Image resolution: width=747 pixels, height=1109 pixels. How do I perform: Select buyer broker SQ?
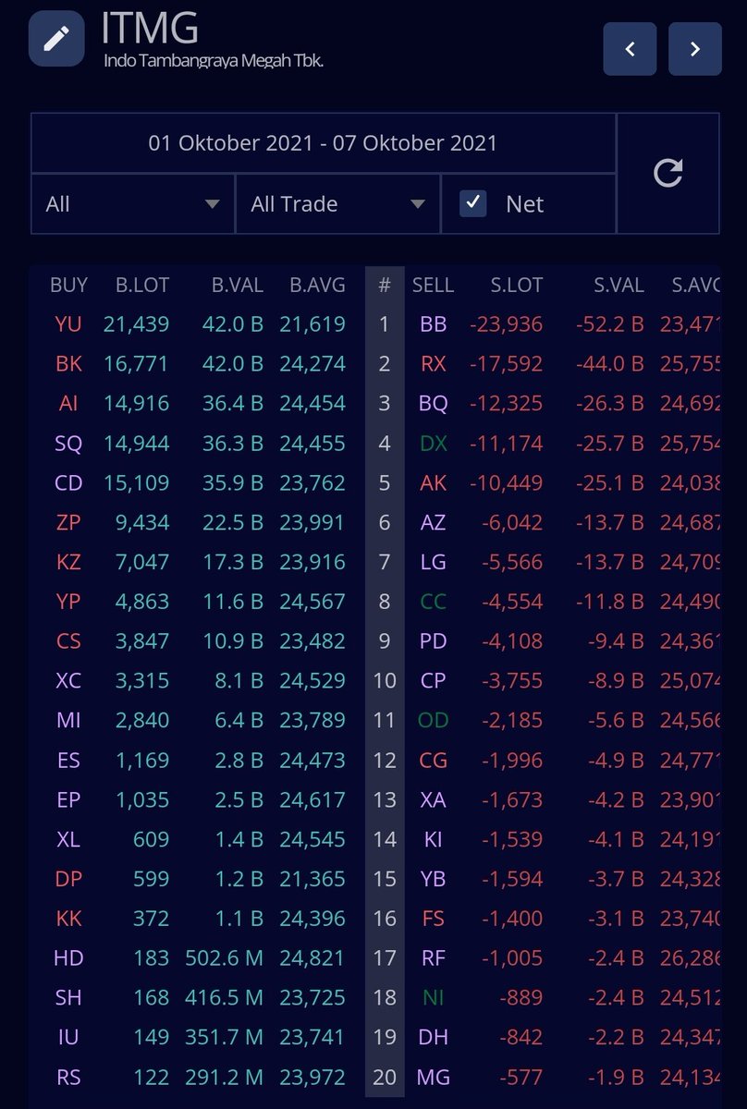pyautogui.click(x=68, y=444)
